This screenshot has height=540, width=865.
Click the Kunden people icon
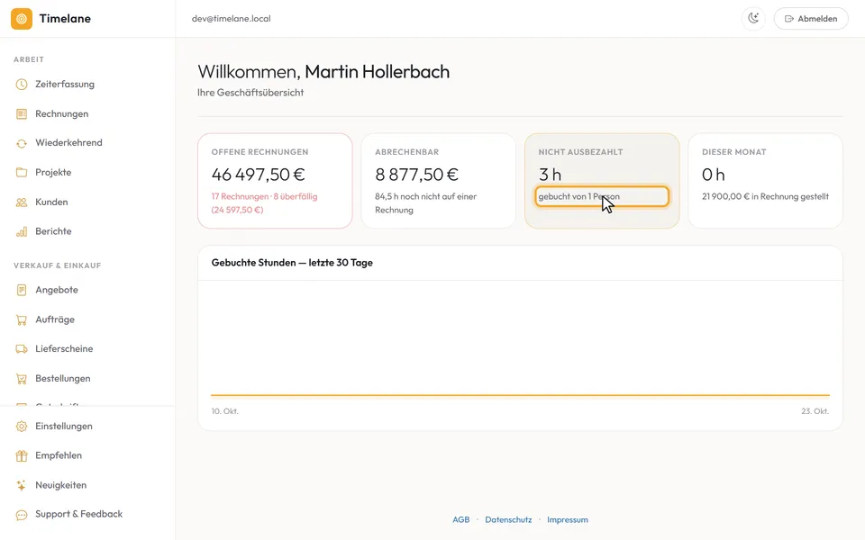pos(22,202)
